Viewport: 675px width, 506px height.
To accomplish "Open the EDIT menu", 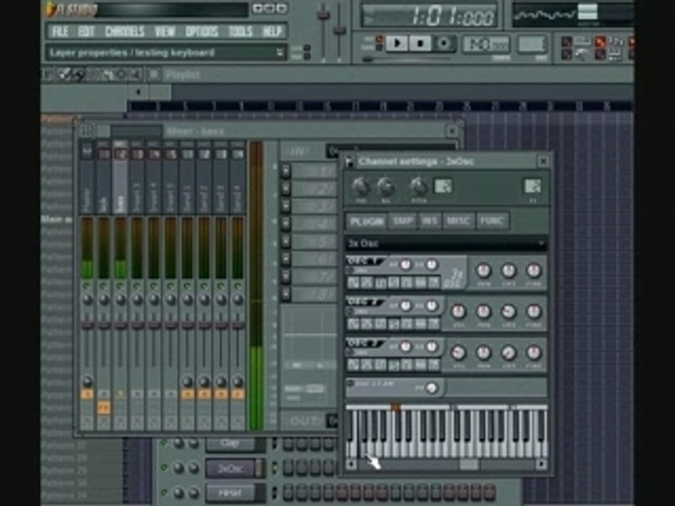I will pos(86,32).
